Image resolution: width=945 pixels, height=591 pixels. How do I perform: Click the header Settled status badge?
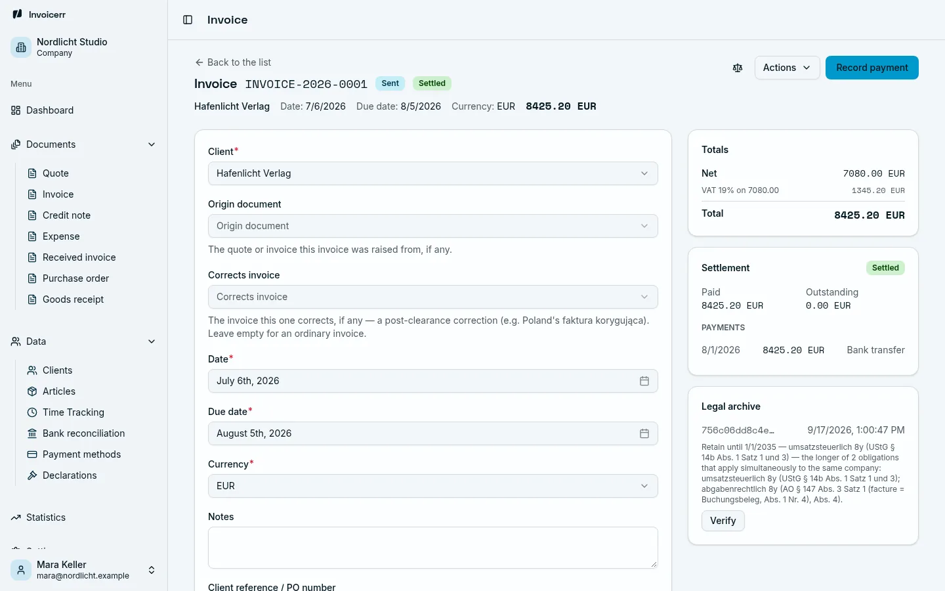(x=432, y=83)
